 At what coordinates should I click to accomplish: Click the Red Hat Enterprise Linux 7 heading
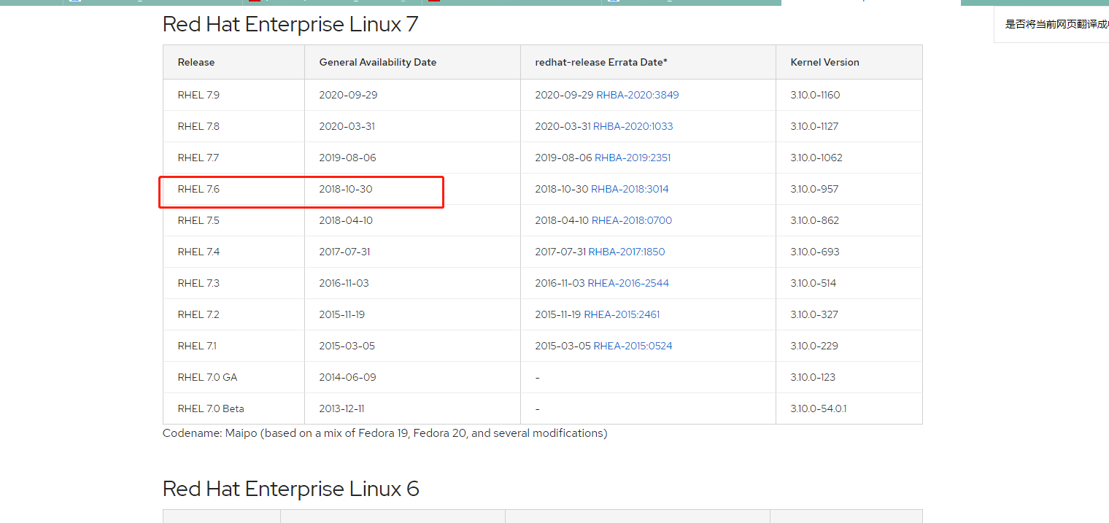[291, 24]
